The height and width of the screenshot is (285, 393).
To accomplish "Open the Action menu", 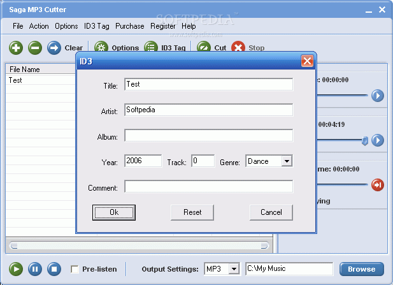I will 39,26.
